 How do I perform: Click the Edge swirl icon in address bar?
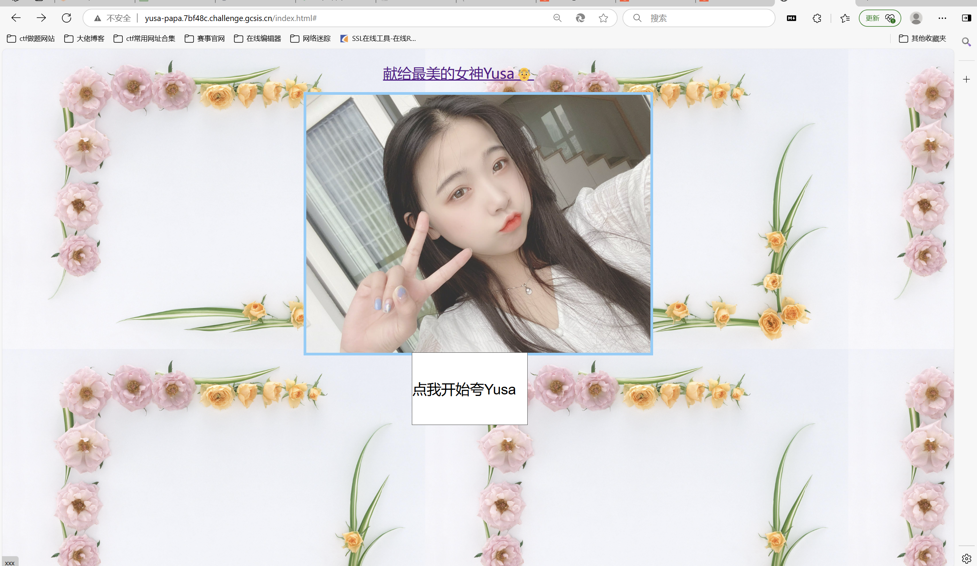point(580,18)
